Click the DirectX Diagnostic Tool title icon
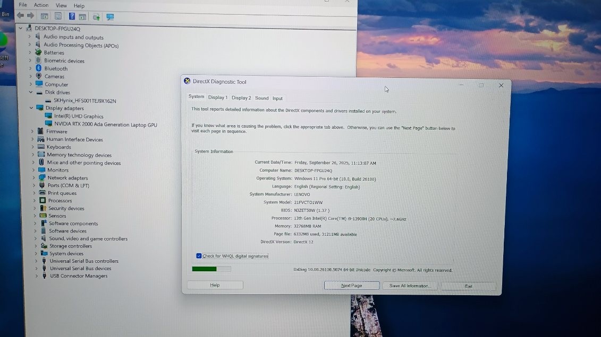The width and height of the screenshot is (601, 337). [x=187, y=81]
